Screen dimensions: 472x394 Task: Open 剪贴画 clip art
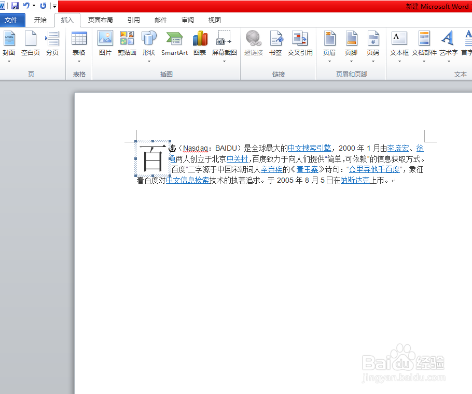(127, 43)
